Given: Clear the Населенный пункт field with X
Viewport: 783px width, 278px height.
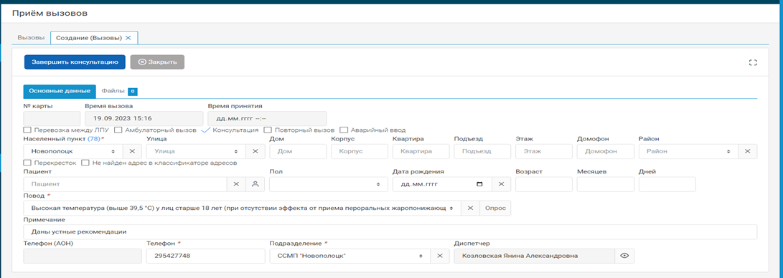Looking at the screenshot, I should pyautogui.click(x=132, y=151).
